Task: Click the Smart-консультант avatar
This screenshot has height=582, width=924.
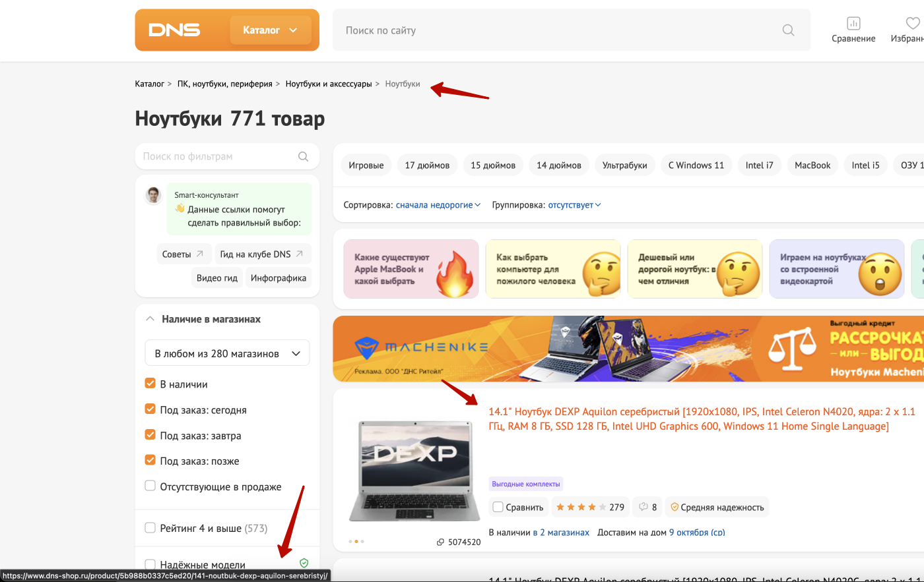Action: point(154,195)
